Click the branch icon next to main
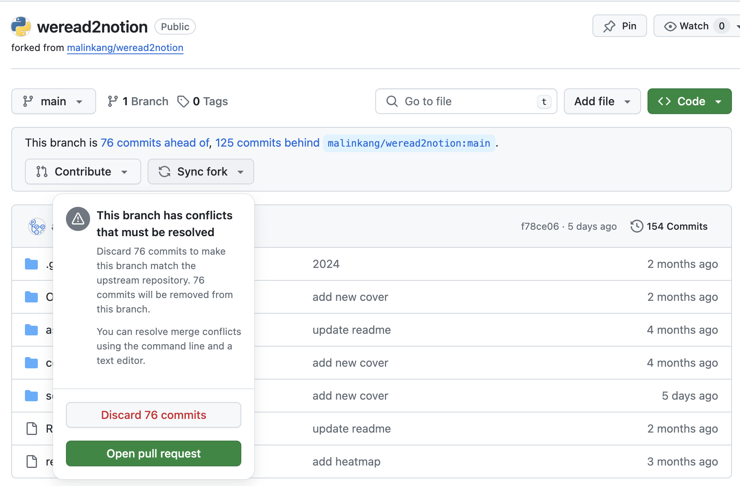740x486 pixels. click(28, 101)
